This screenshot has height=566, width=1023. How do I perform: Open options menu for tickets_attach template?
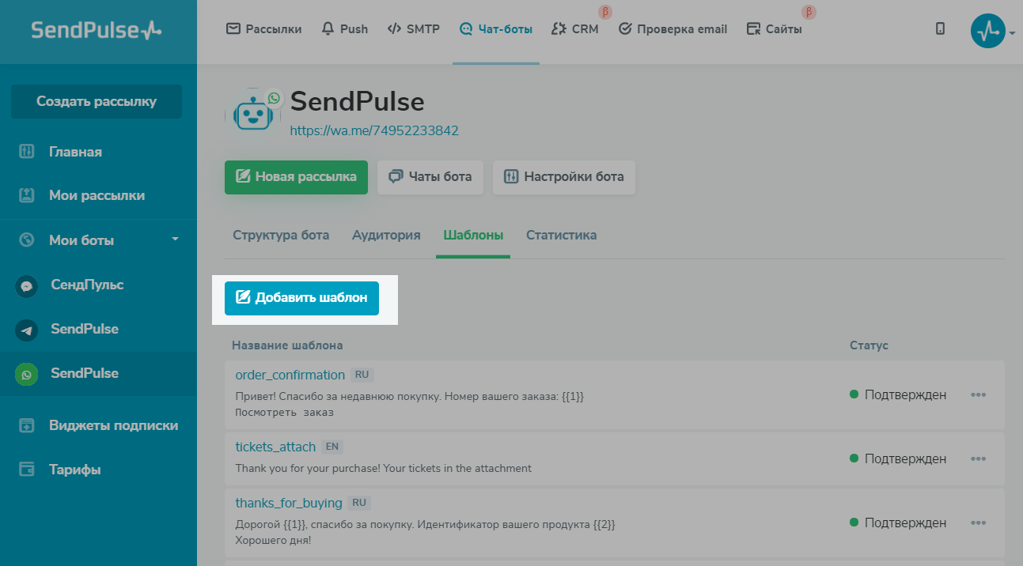(x=979, y=458)
